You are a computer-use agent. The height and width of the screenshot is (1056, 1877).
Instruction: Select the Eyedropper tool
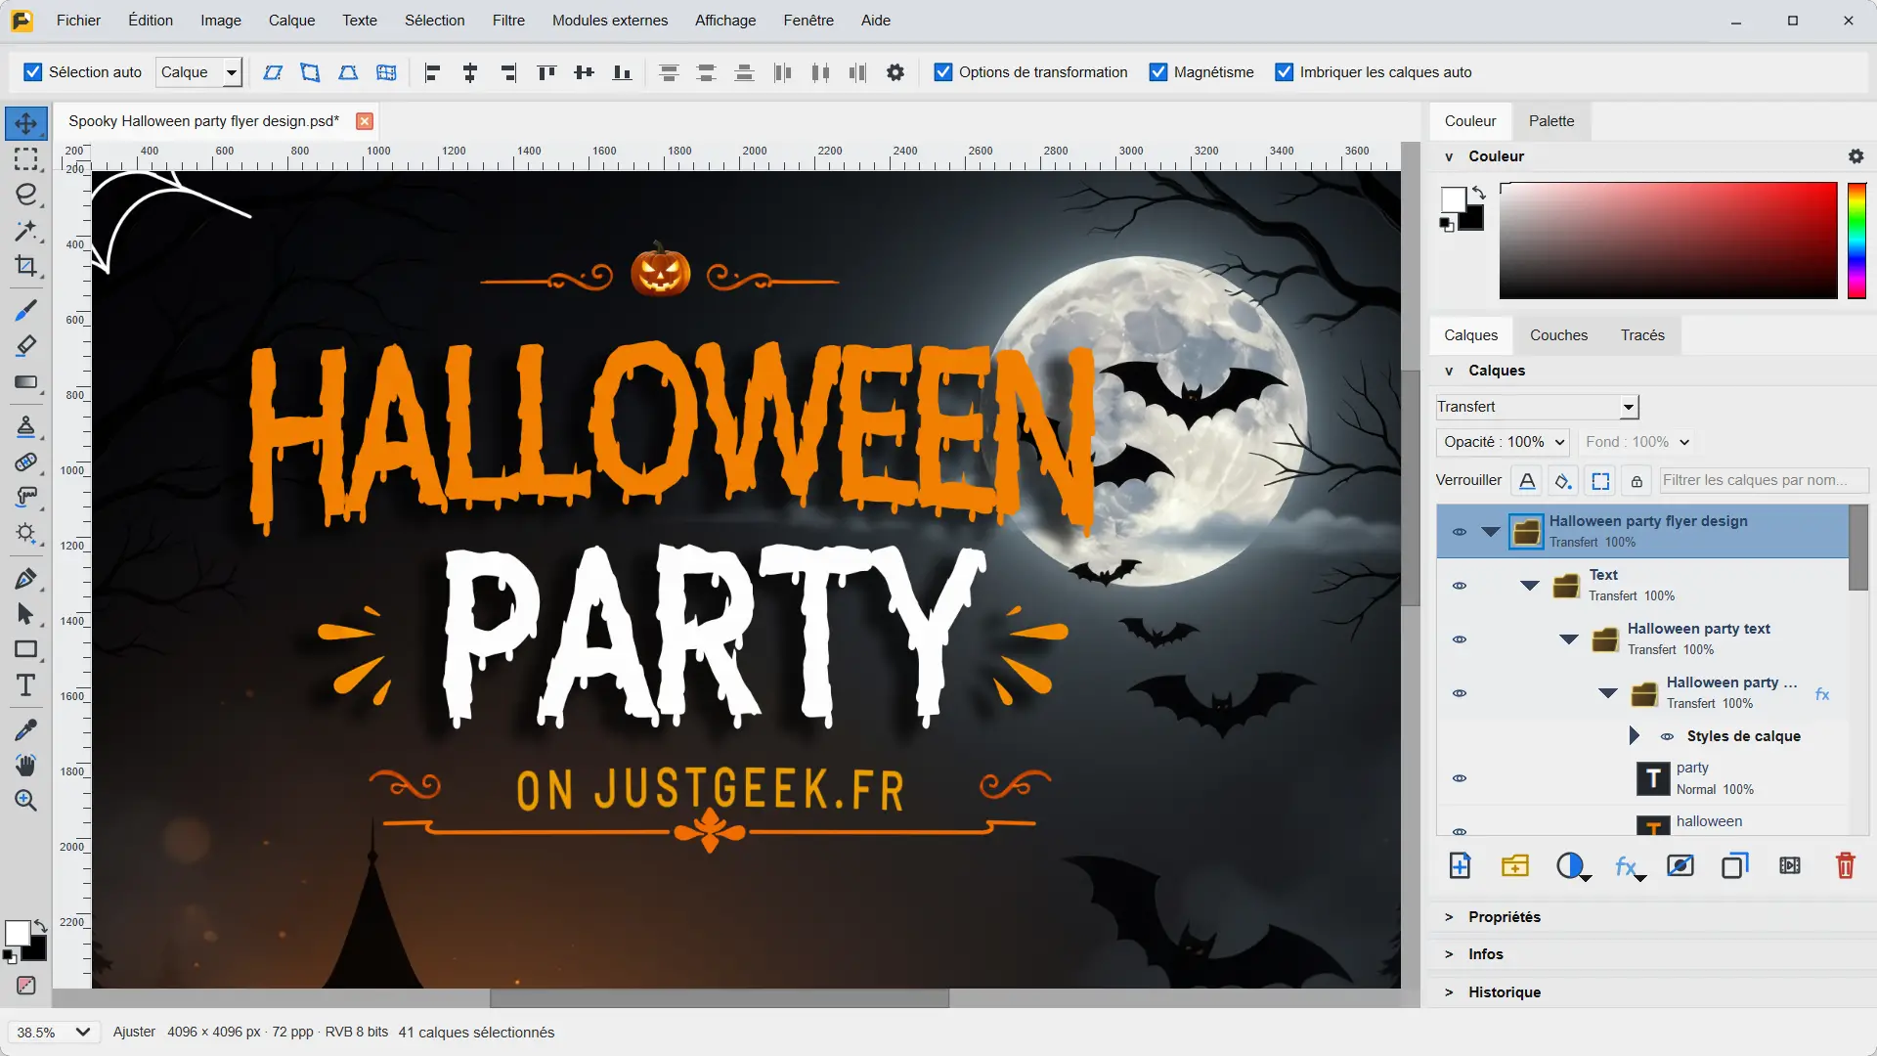point(26,729)
